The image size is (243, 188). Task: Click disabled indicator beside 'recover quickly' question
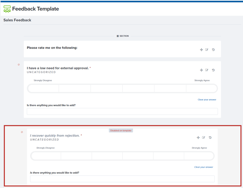[22, 132]
